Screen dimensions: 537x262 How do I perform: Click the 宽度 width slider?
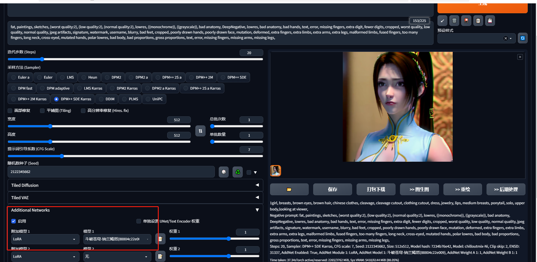(x=99, y=126)
